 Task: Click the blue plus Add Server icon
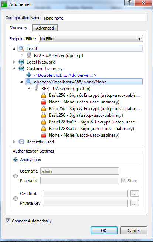[x=29, y=75]
